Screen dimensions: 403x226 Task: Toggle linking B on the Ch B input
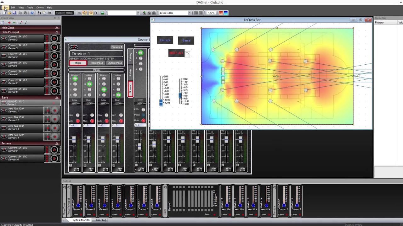[89, 84]
